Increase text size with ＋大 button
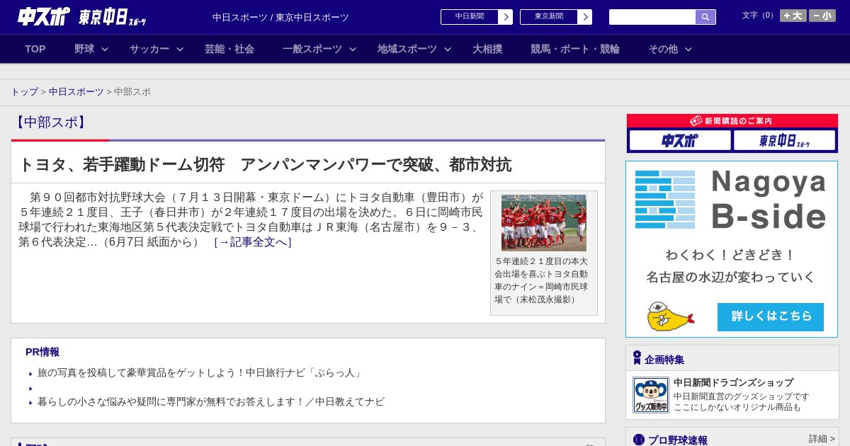The image size is (850, 446). coord(793,16)
